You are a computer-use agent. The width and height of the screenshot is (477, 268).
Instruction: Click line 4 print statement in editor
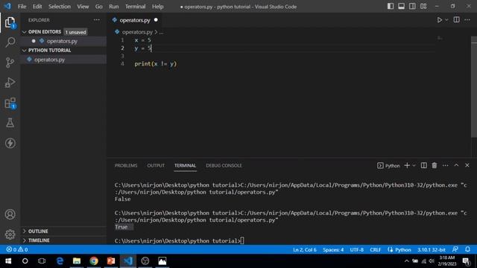pyautogui.click(x=156, y=64)
